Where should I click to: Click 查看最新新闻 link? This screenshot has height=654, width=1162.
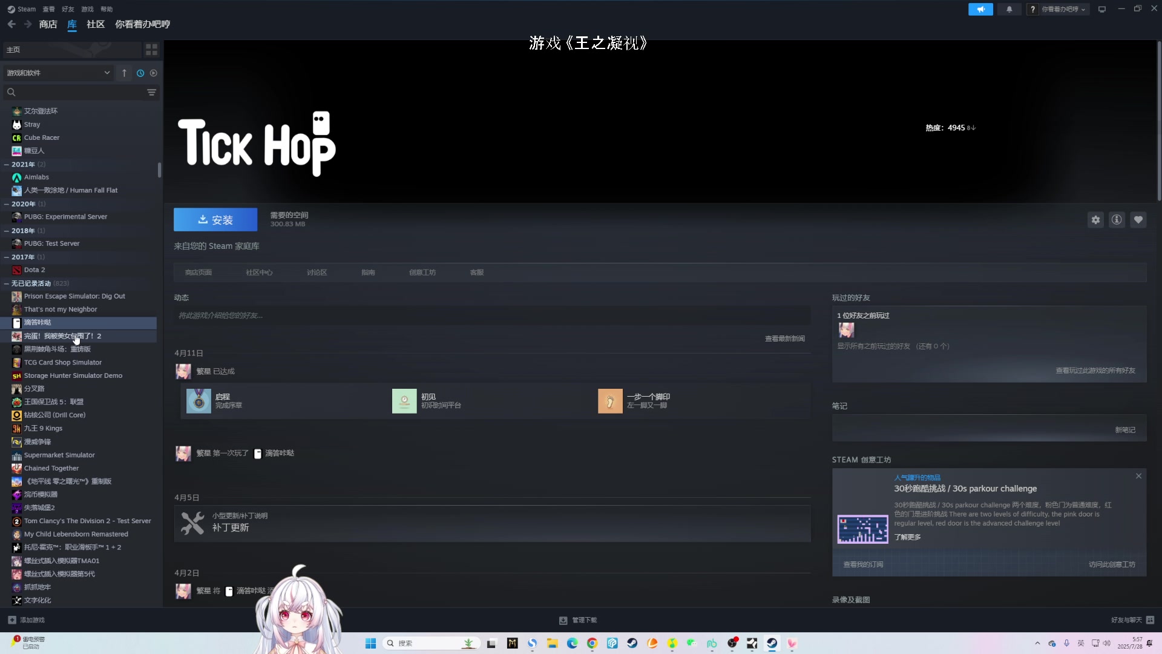point(784,339)
